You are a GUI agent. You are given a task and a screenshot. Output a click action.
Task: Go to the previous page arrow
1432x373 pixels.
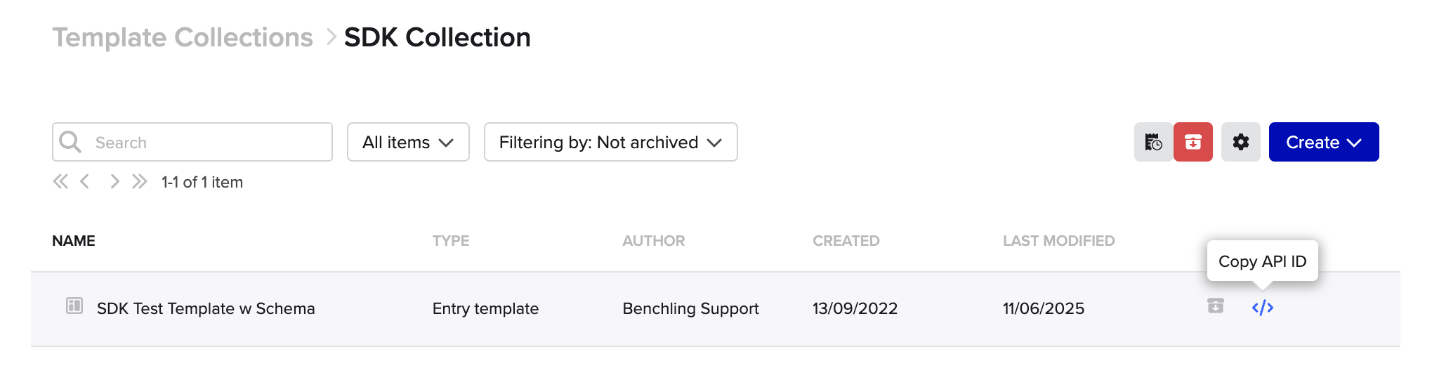[85, 182]
